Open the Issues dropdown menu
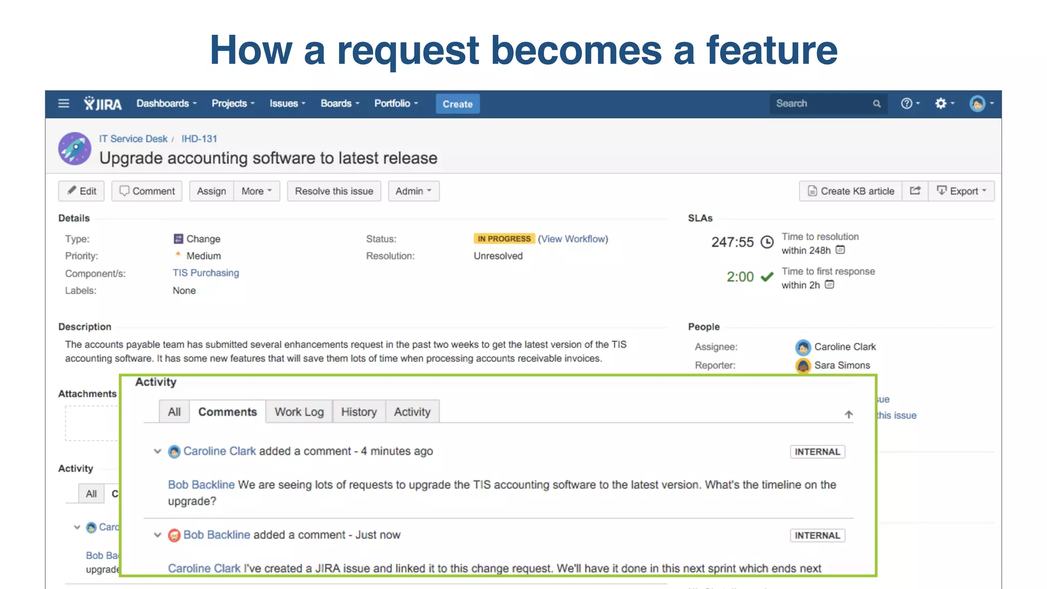 (x=287, y=103)
